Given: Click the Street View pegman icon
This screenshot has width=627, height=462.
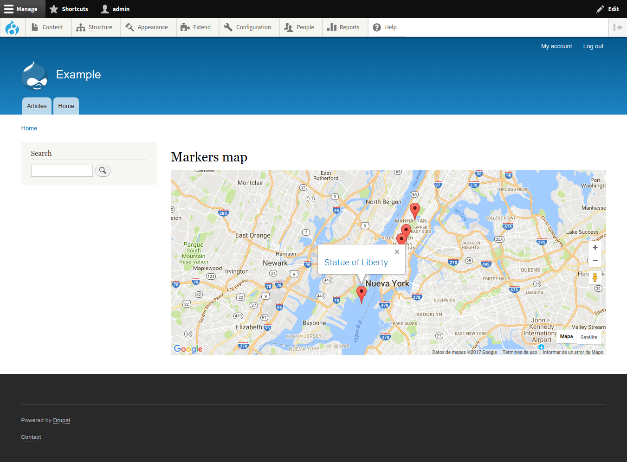Looking at the screenshot, I should tap(595, 277).
